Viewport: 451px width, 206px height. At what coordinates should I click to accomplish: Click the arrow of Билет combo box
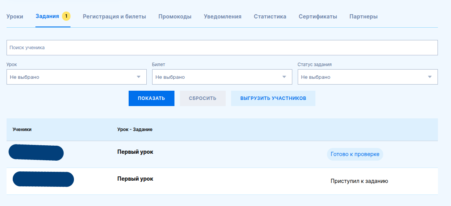point(284,77)
